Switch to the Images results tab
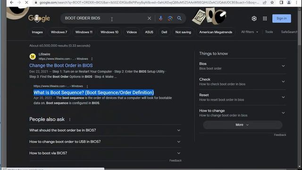The width and height of the screenshot is (302, 170). tap(37, 32)
